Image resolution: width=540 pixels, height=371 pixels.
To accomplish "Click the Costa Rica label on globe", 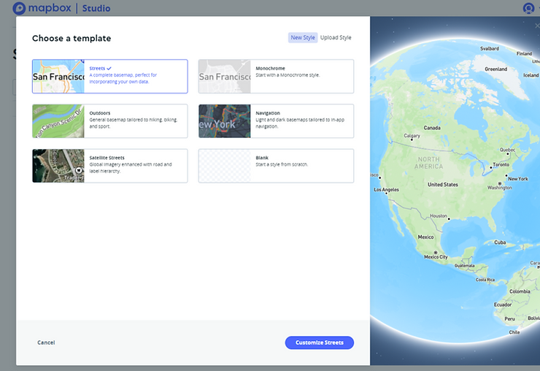I will click(x=485, y=280).
